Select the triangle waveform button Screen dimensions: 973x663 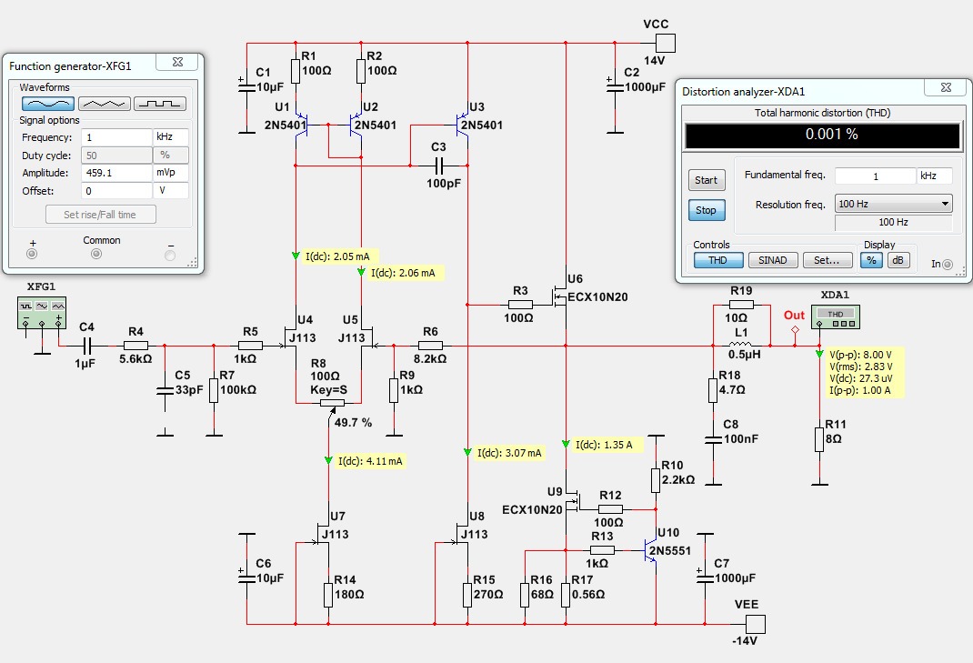105,104
